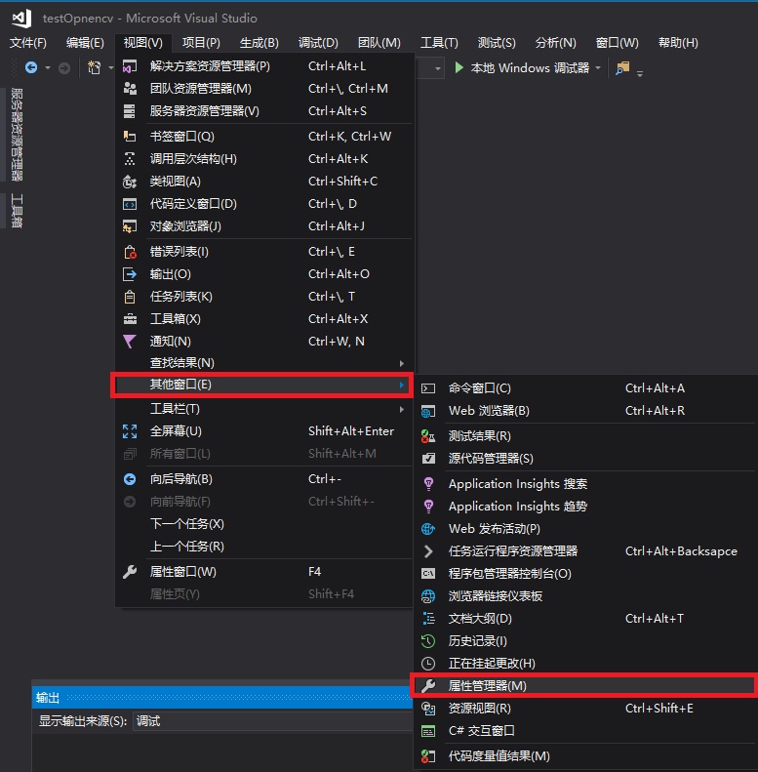
Task: Click the Web Browser globe icon
Action: click(428, 411)
